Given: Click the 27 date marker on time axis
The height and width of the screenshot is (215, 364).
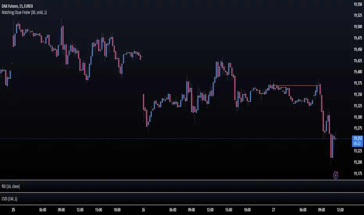Looking at the screenshot, I should (x=273, y=210).
